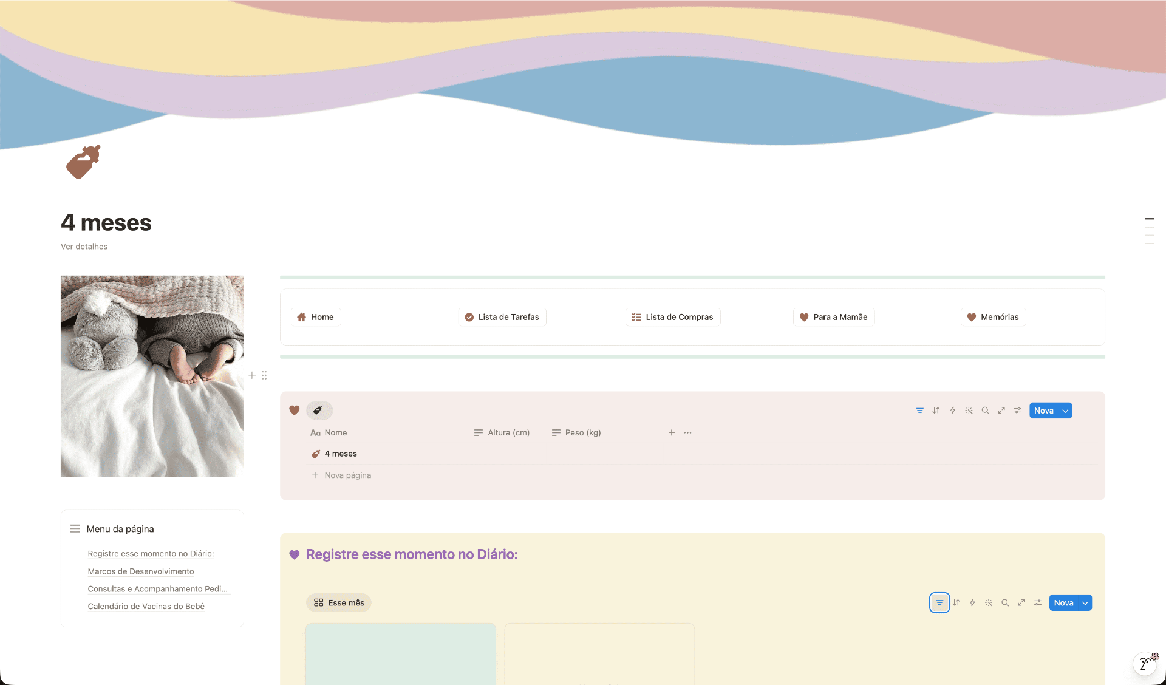Expand the Nova dropdown arrow in Diário database
This screenshot has width=1166, height=685.
pos(1085,603)
